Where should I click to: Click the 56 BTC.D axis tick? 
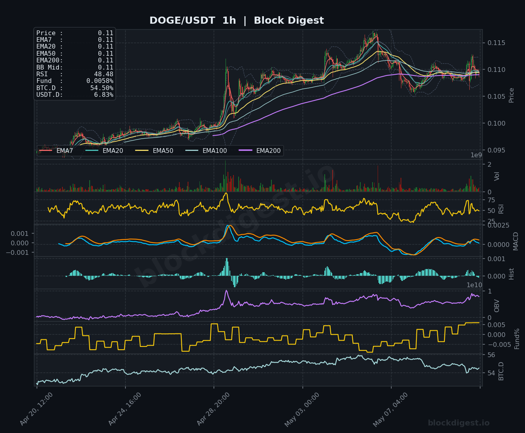(491, 355)
